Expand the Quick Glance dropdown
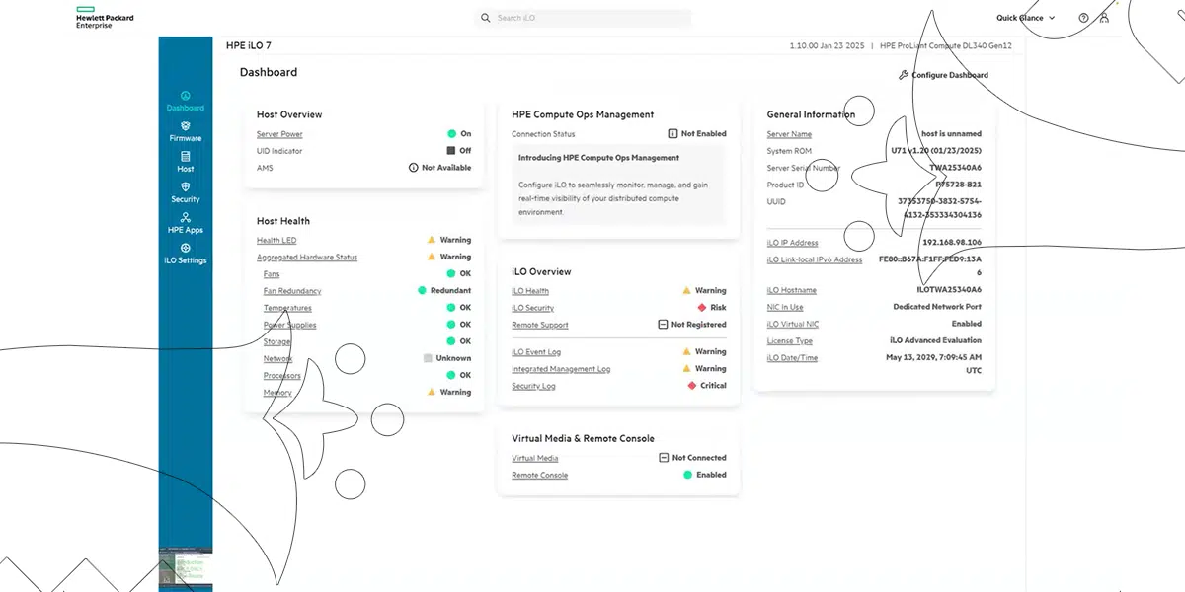1185x592 pixels. (1025, 18)
